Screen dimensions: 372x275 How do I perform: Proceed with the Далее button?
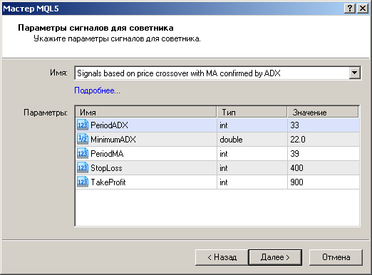point(275,257)
